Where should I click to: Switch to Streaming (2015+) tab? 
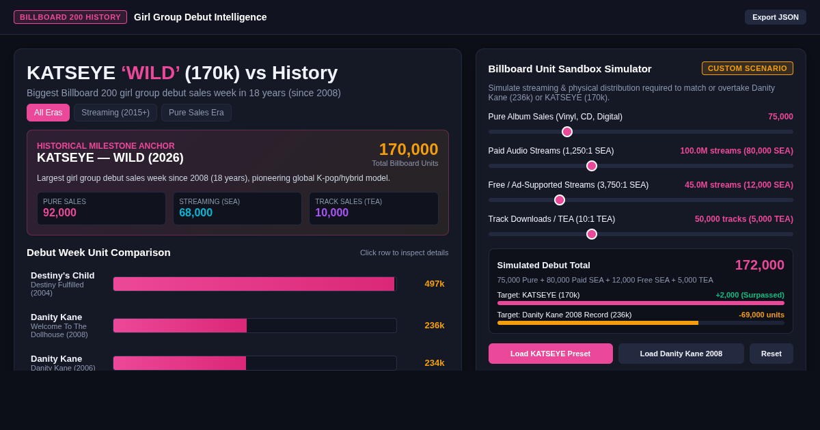pos(115,113)
